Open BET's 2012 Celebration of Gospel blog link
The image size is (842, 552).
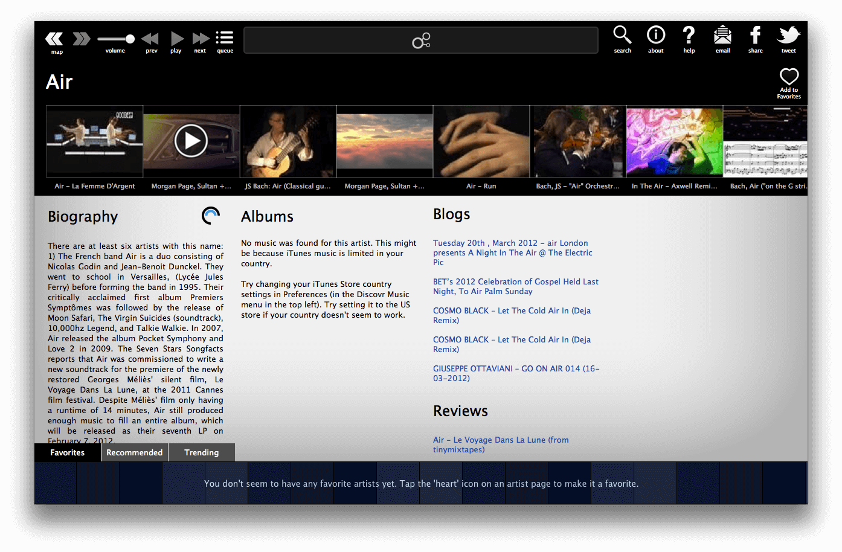pyautogui.click(x=516, y=286)
